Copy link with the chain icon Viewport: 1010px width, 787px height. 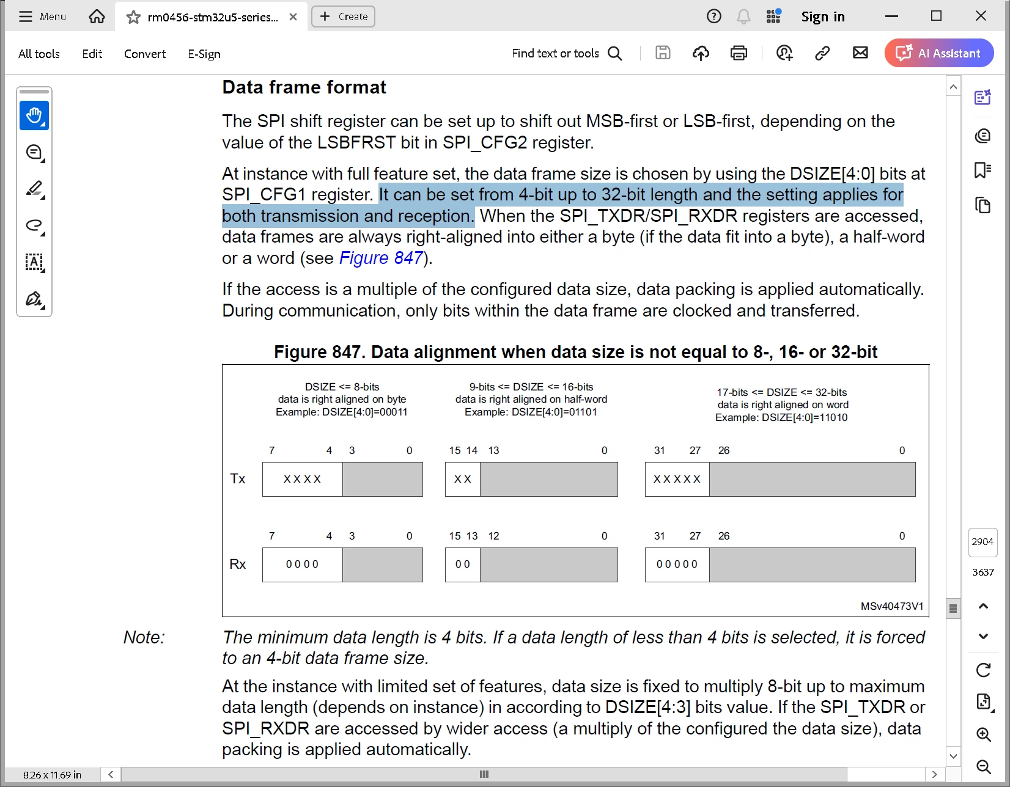coord(822,53)
